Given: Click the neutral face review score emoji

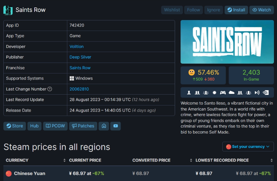Looking at the screenshot, I should tap(191, 72).
